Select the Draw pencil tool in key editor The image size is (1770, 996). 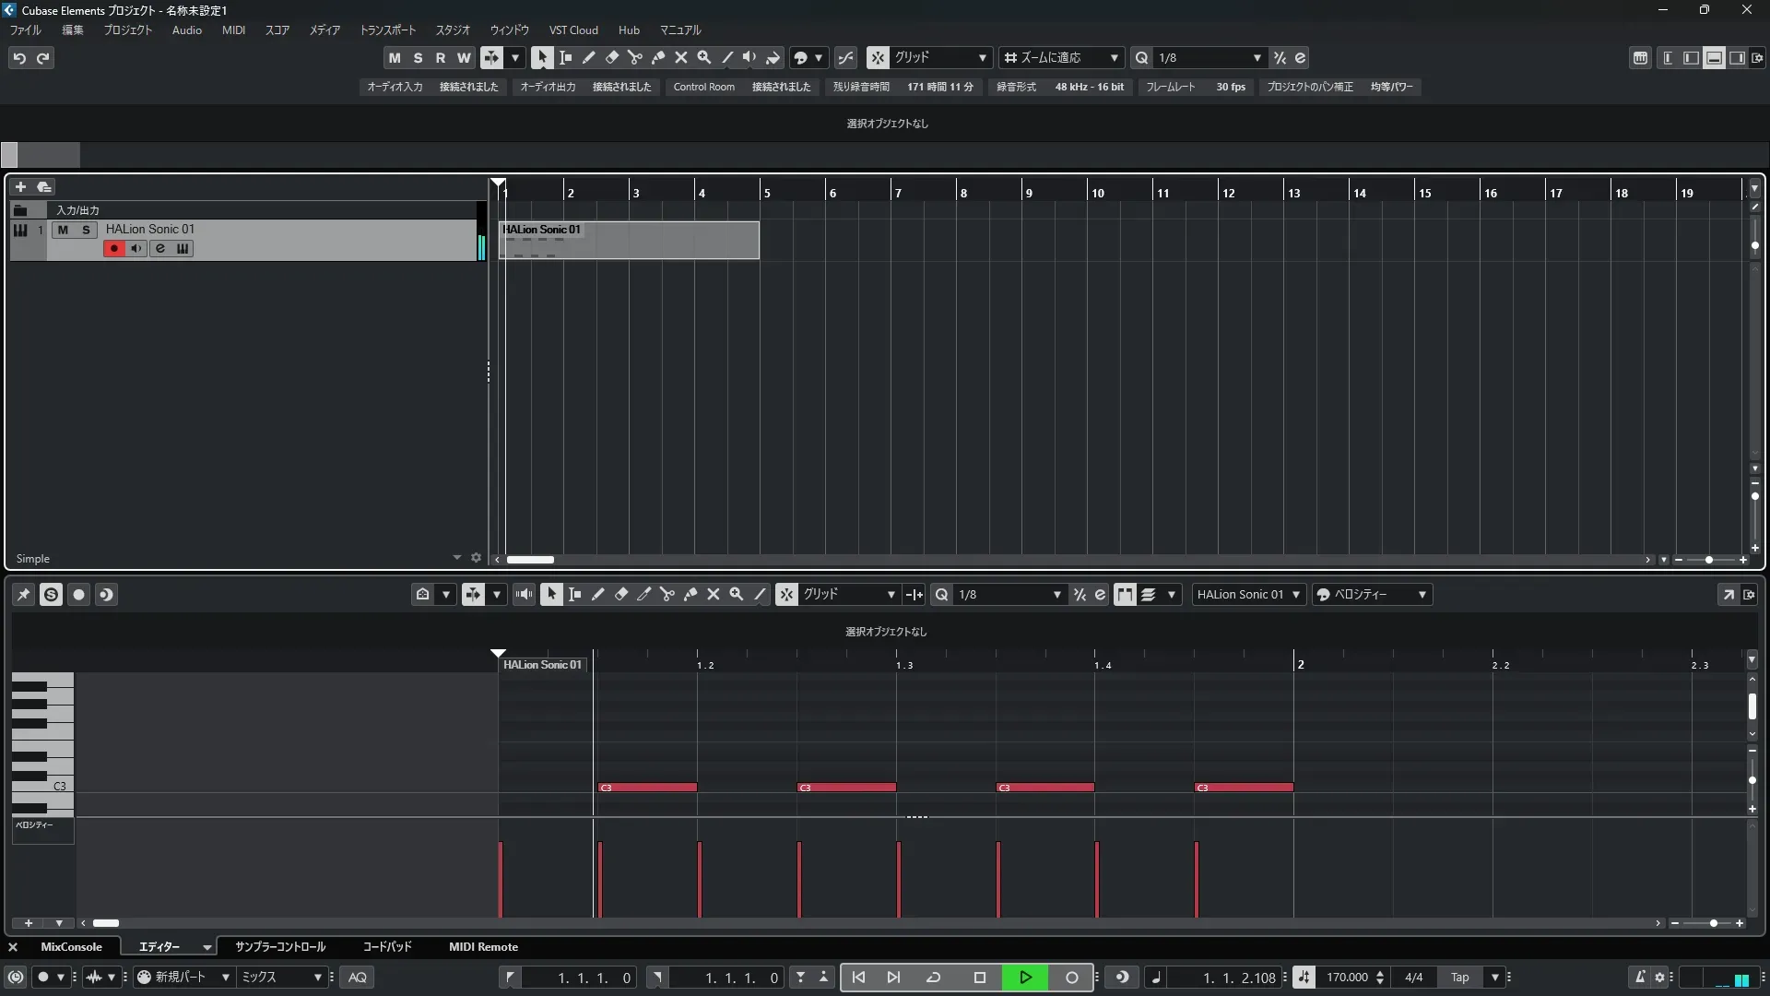pos(597,595)
